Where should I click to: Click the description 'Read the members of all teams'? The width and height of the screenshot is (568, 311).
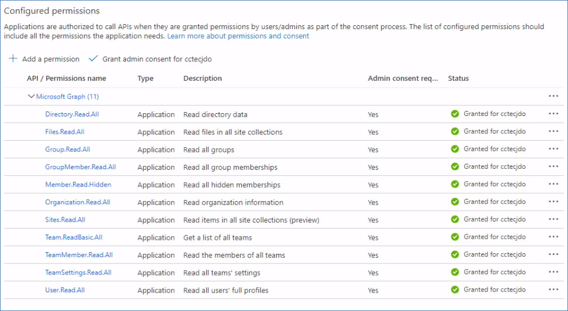pos(234,255)
